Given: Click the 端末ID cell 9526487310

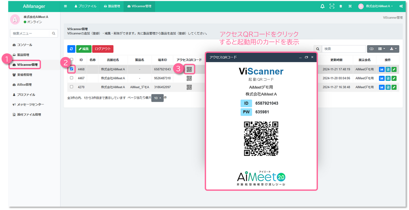Looking at the screenshot, I should 162,78.
